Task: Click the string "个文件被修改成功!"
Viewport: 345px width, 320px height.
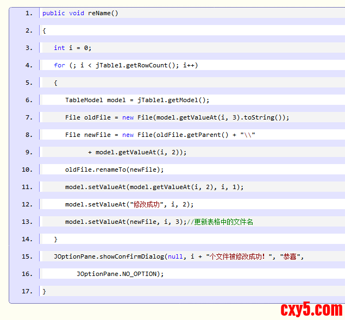Action: tap(239, 256)
